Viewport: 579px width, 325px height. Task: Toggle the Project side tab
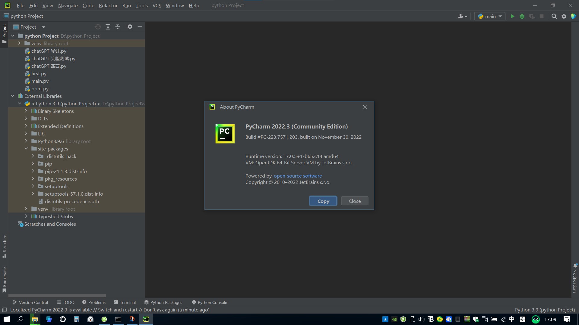tap(4, 34)
